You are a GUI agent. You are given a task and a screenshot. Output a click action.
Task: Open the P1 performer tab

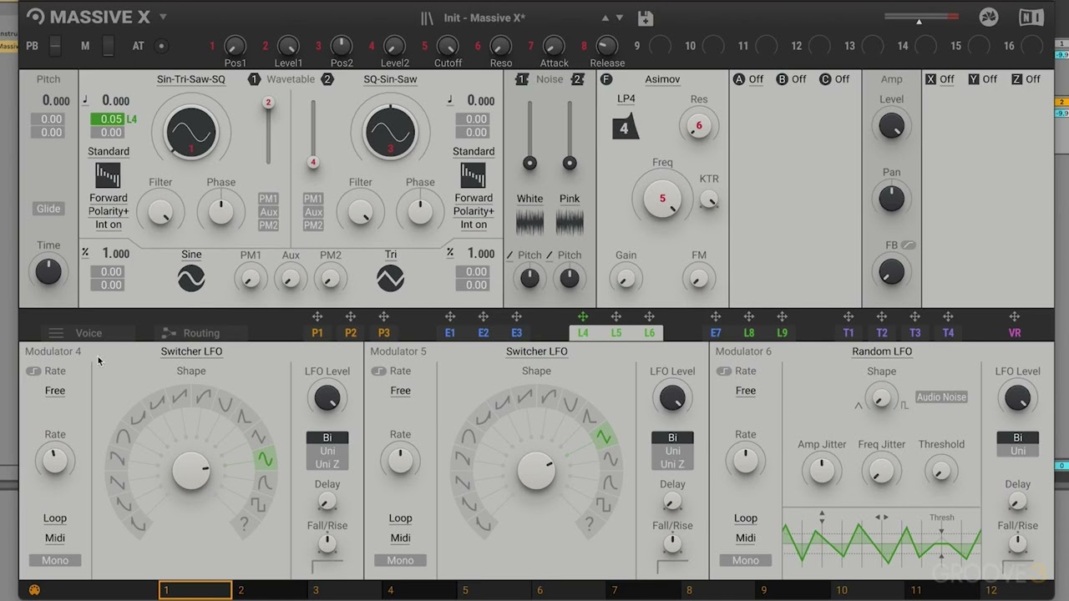pos(317,333)
